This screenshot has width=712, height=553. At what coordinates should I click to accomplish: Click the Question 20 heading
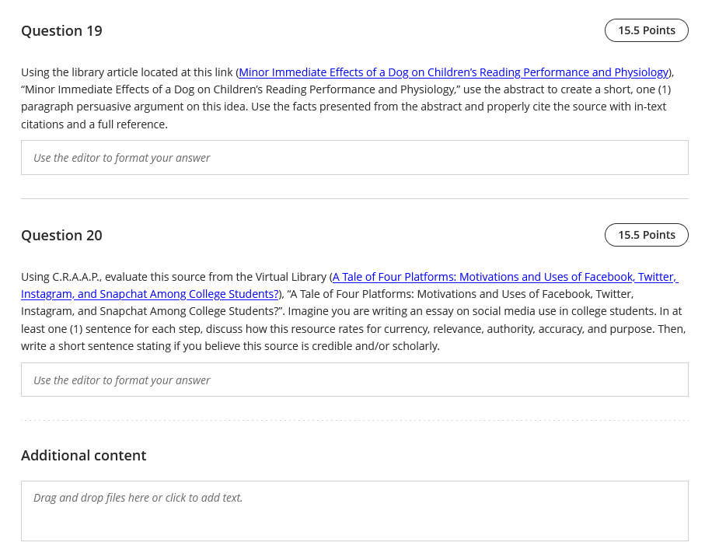(61, 236)
